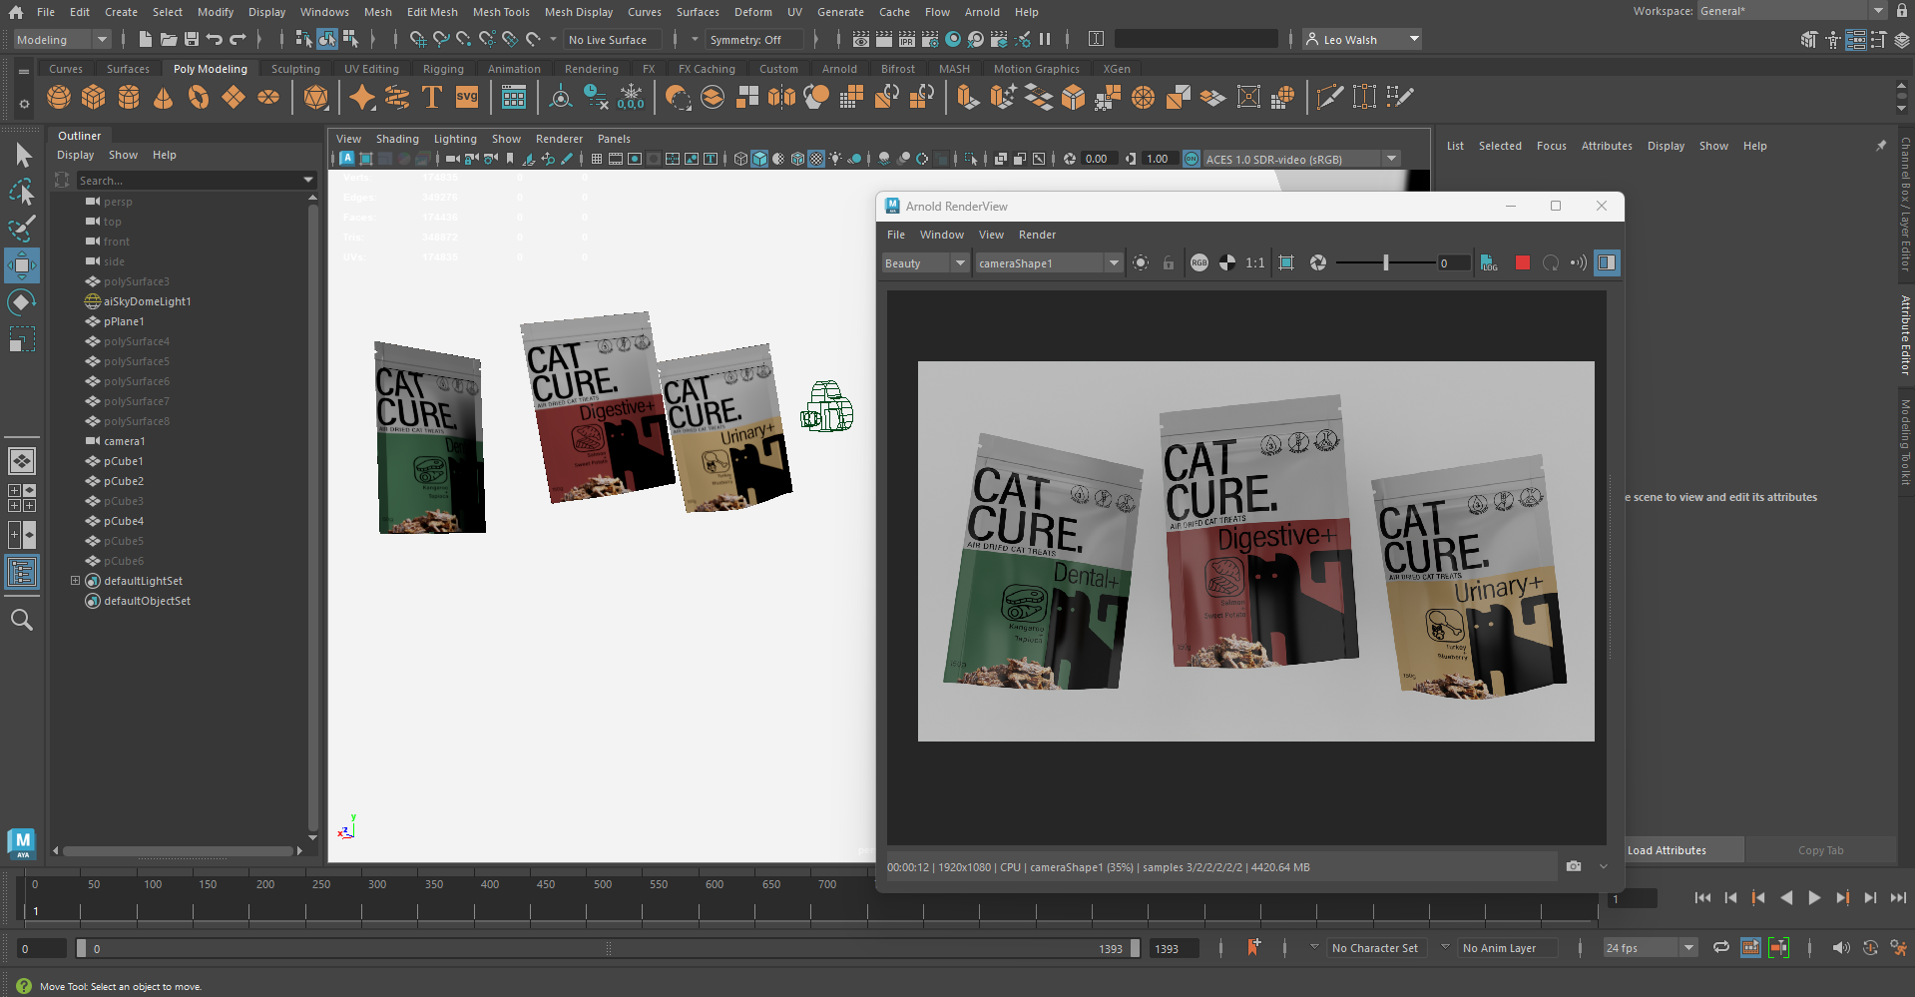
Task: Toggle the 1:1 real size view
Action: [x=1255, y=262]
